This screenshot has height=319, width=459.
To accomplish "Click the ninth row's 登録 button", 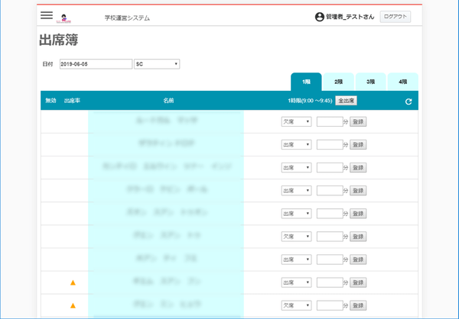I will pyautogui.click(x=358, y=305).
